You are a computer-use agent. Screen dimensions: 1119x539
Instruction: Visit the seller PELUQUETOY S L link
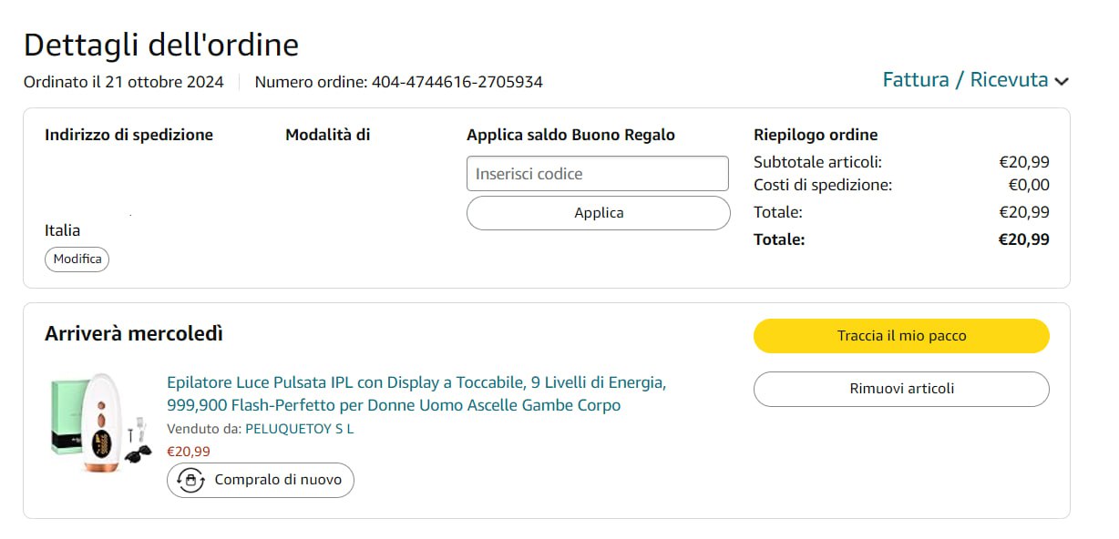pyautogui.click(x=300, y=429)
